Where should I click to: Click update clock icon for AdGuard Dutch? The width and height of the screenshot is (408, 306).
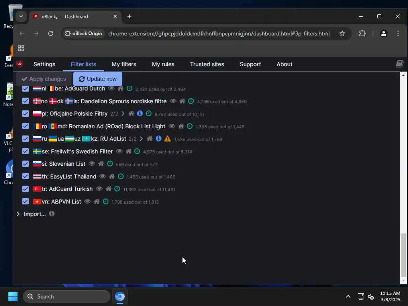(129, 88)
